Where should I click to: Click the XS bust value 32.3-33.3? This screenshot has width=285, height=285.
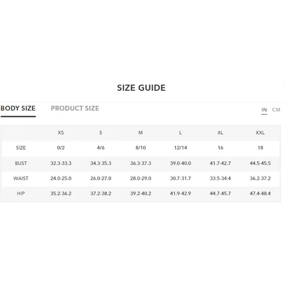click(x=61, y=163)
